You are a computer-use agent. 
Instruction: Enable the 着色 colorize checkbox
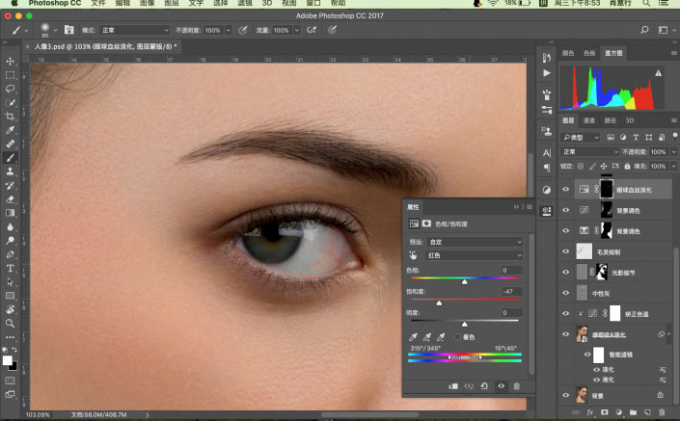(457, 337)
